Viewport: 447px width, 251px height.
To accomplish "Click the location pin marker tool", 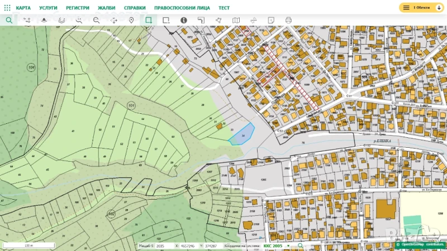I will 131,20.
